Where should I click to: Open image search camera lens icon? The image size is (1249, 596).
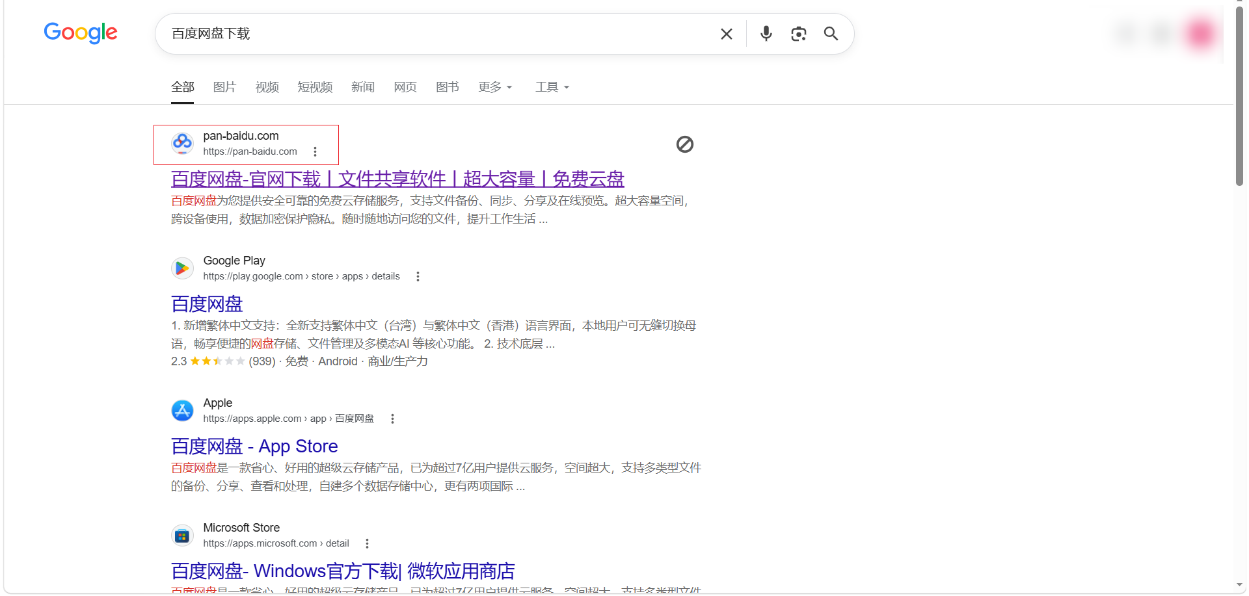tap(799, 34)
